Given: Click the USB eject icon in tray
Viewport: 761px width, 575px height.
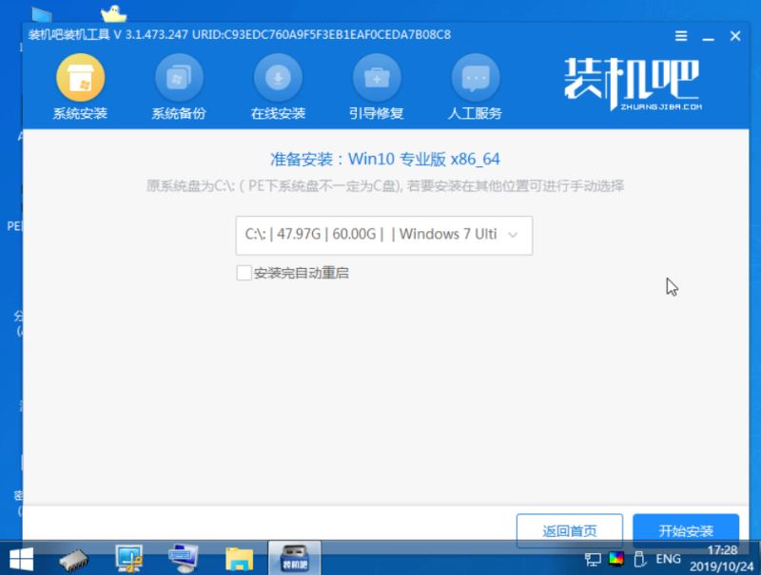Looking at the screenshot, I should (x=641, y=561).
